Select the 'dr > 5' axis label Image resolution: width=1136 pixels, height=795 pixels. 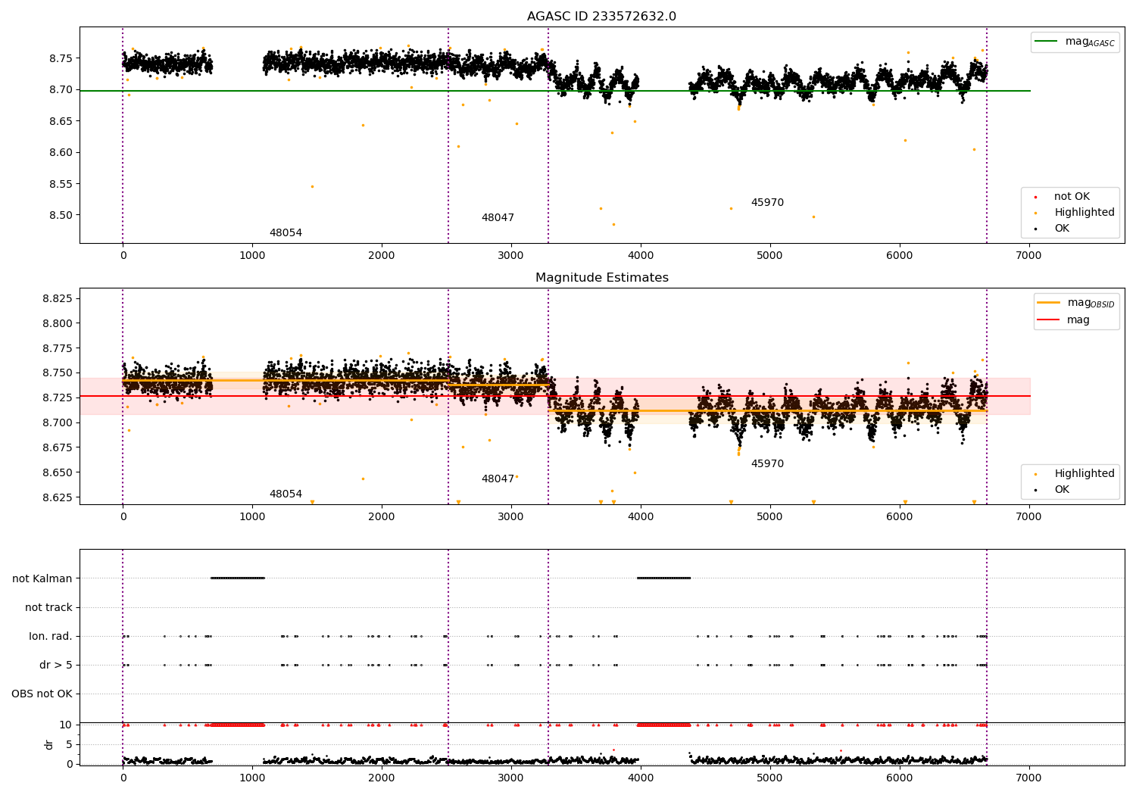tap(56, 665)
